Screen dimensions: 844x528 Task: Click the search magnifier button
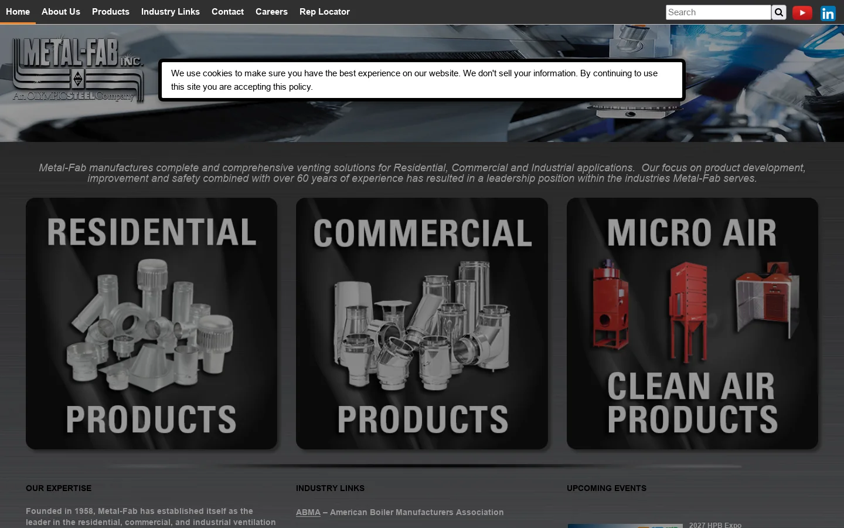point(779,12)
